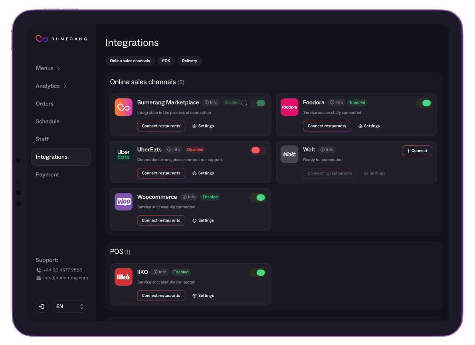Connect restaurants for IIKO
Screen dimensions: 475x345
[x=161, y=296]
